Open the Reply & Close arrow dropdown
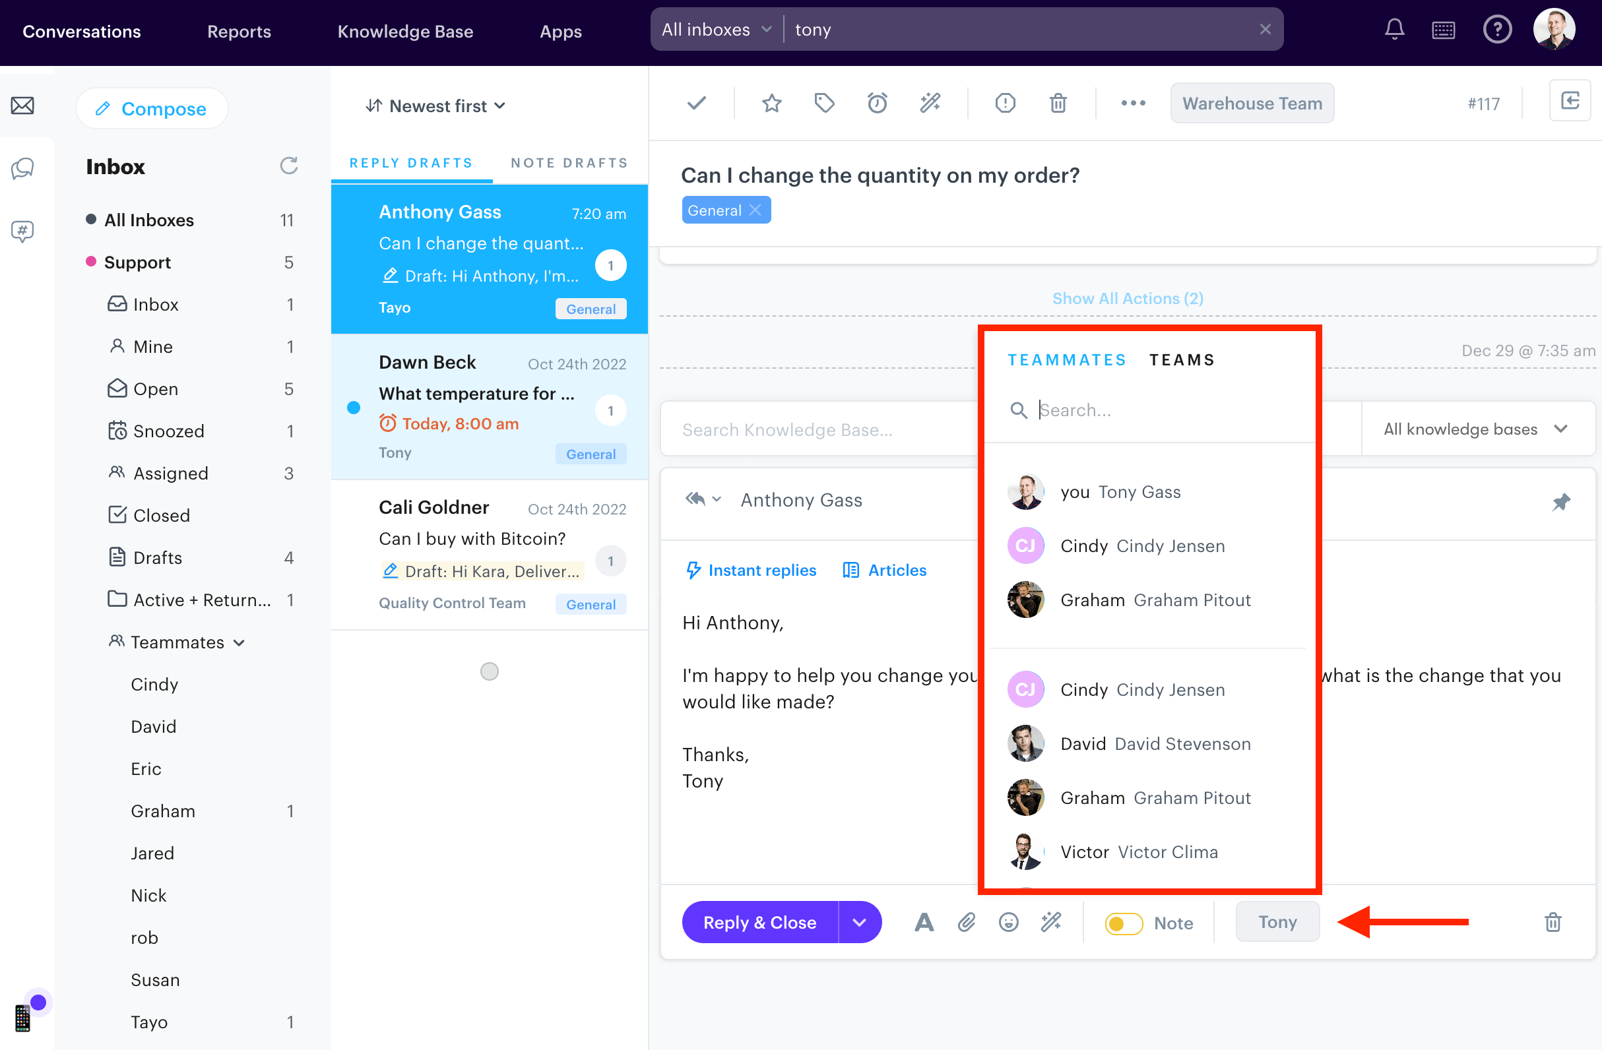1602x1050 pixels. pos(859,922)
